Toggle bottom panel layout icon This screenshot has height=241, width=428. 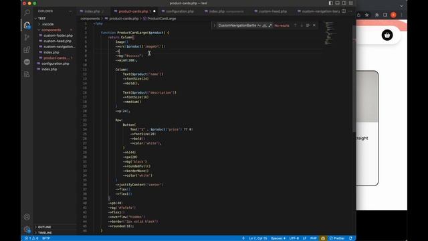337,3
